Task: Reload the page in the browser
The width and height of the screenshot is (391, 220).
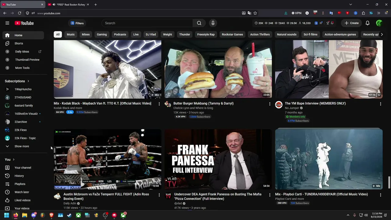Action: (20, 13)
